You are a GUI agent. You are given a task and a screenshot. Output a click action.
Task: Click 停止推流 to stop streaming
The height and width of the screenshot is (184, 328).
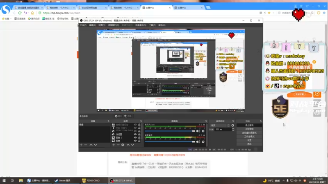[249, 126]
